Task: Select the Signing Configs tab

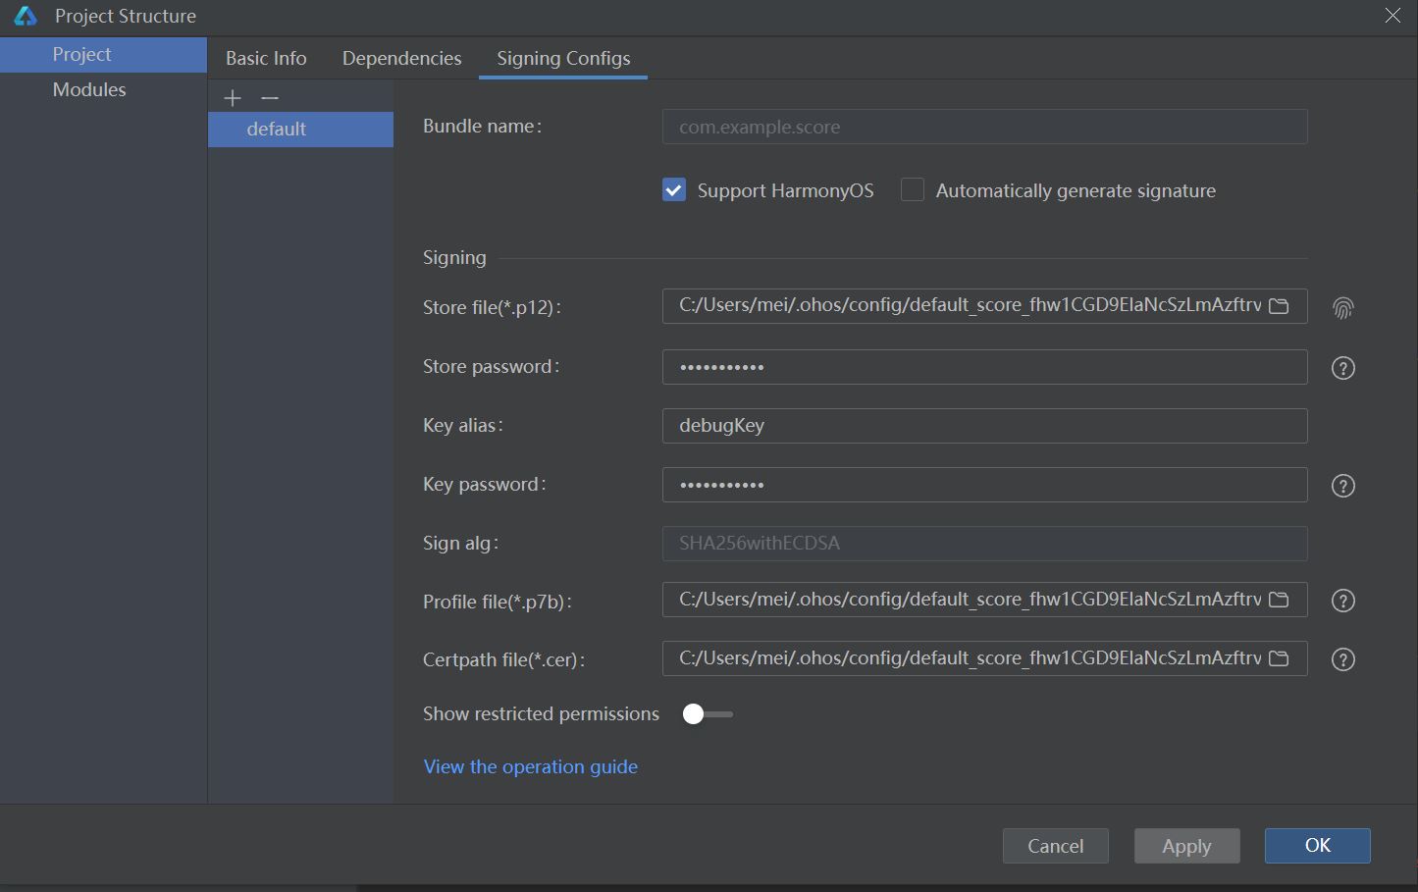Action: point(563,59)
